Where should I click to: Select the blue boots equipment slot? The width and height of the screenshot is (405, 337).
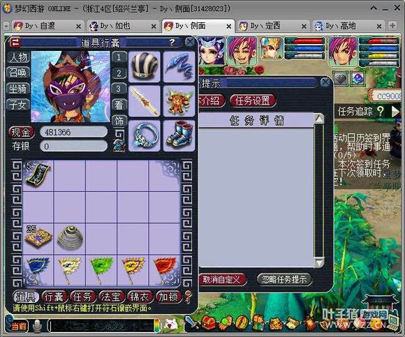tap(179, 135)
